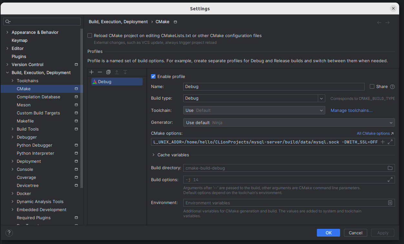Open the Generator dropdown
Screen dimensions: 404x244
[289, 122]
